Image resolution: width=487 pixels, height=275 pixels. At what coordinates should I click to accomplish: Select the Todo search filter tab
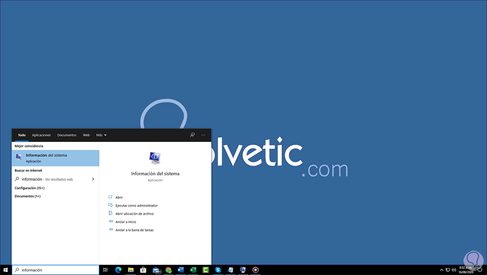22,135
